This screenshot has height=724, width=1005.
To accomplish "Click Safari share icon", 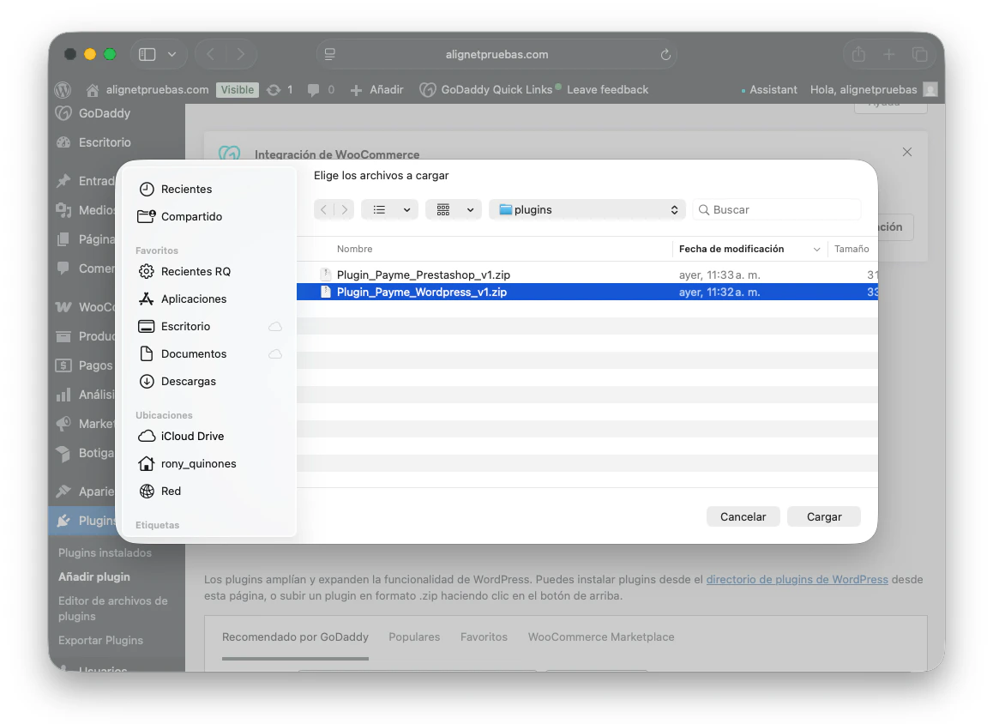I will point(859,55).
